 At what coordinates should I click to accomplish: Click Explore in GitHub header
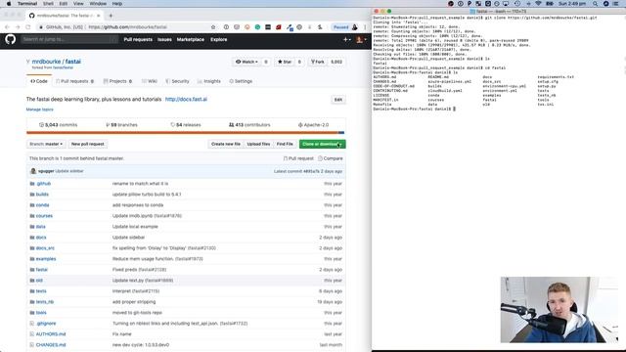click(219, 39)
